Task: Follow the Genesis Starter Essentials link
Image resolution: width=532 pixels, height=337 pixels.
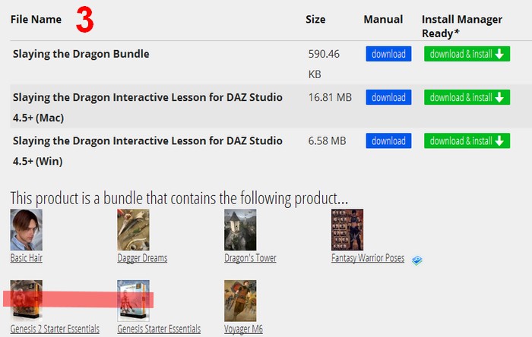Action: click(x=159, y=329)
